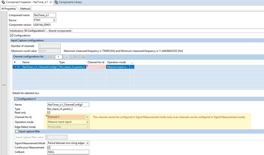The height and width of the screenshot is (155, 264).
Task: Edit the Callback NULL field
Action: pos(68,152)
